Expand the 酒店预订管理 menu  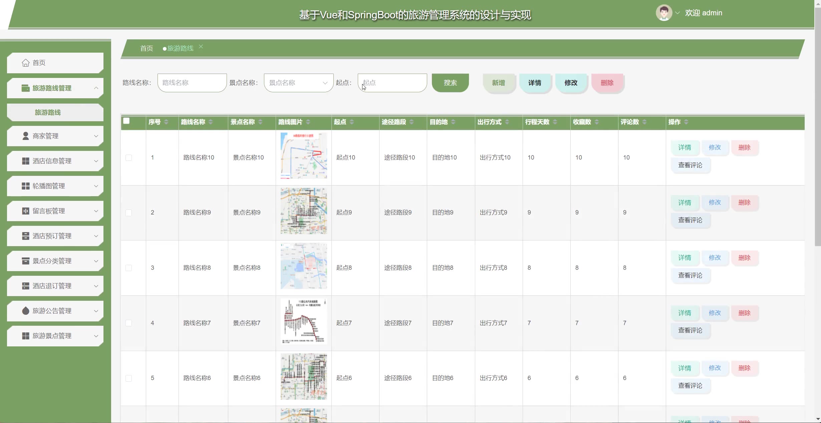click(55, 236)
